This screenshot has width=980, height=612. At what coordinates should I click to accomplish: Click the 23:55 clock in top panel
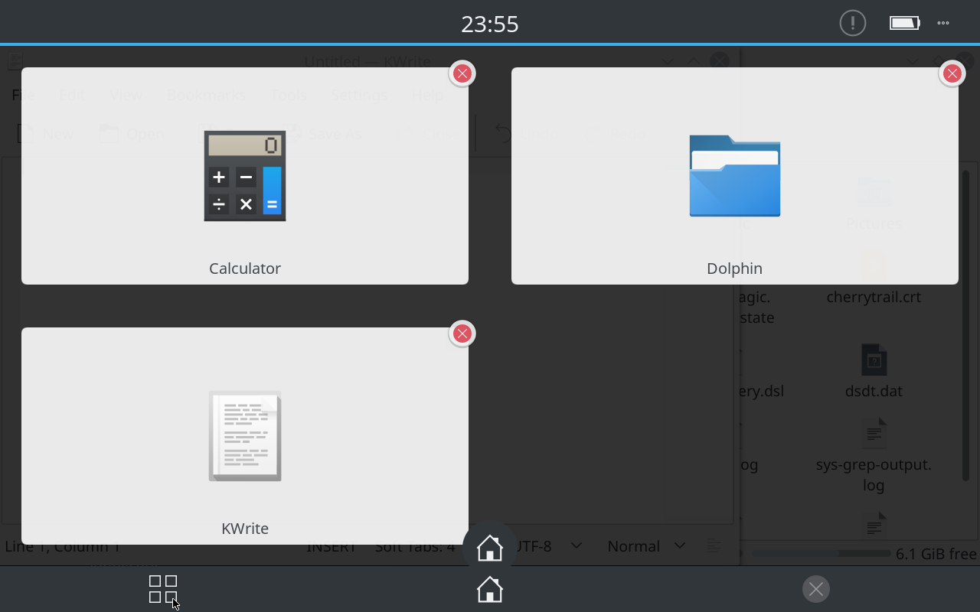coord(490,24)
